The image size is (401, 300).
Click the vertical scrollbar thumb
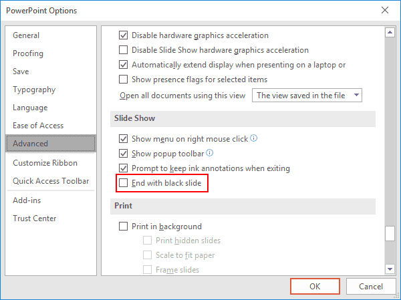coord(390,233)
